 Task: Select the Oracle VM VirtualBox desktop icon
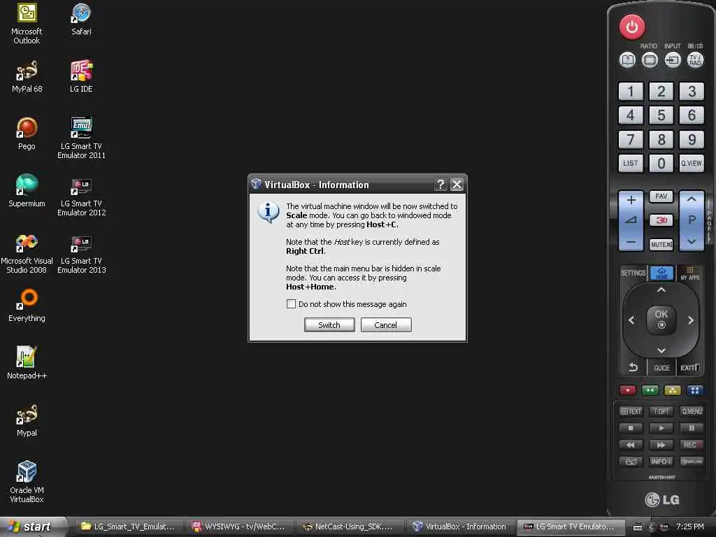(27, 482)
